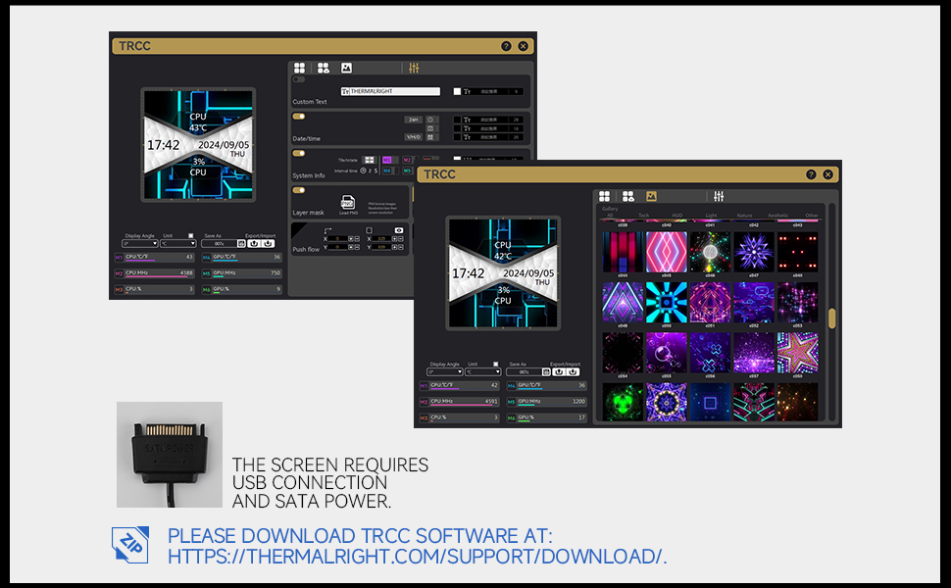The image size is (951, 588).
Task: Select Light gallery category tab
Action: pyautogui.click(x=711, y=216)
